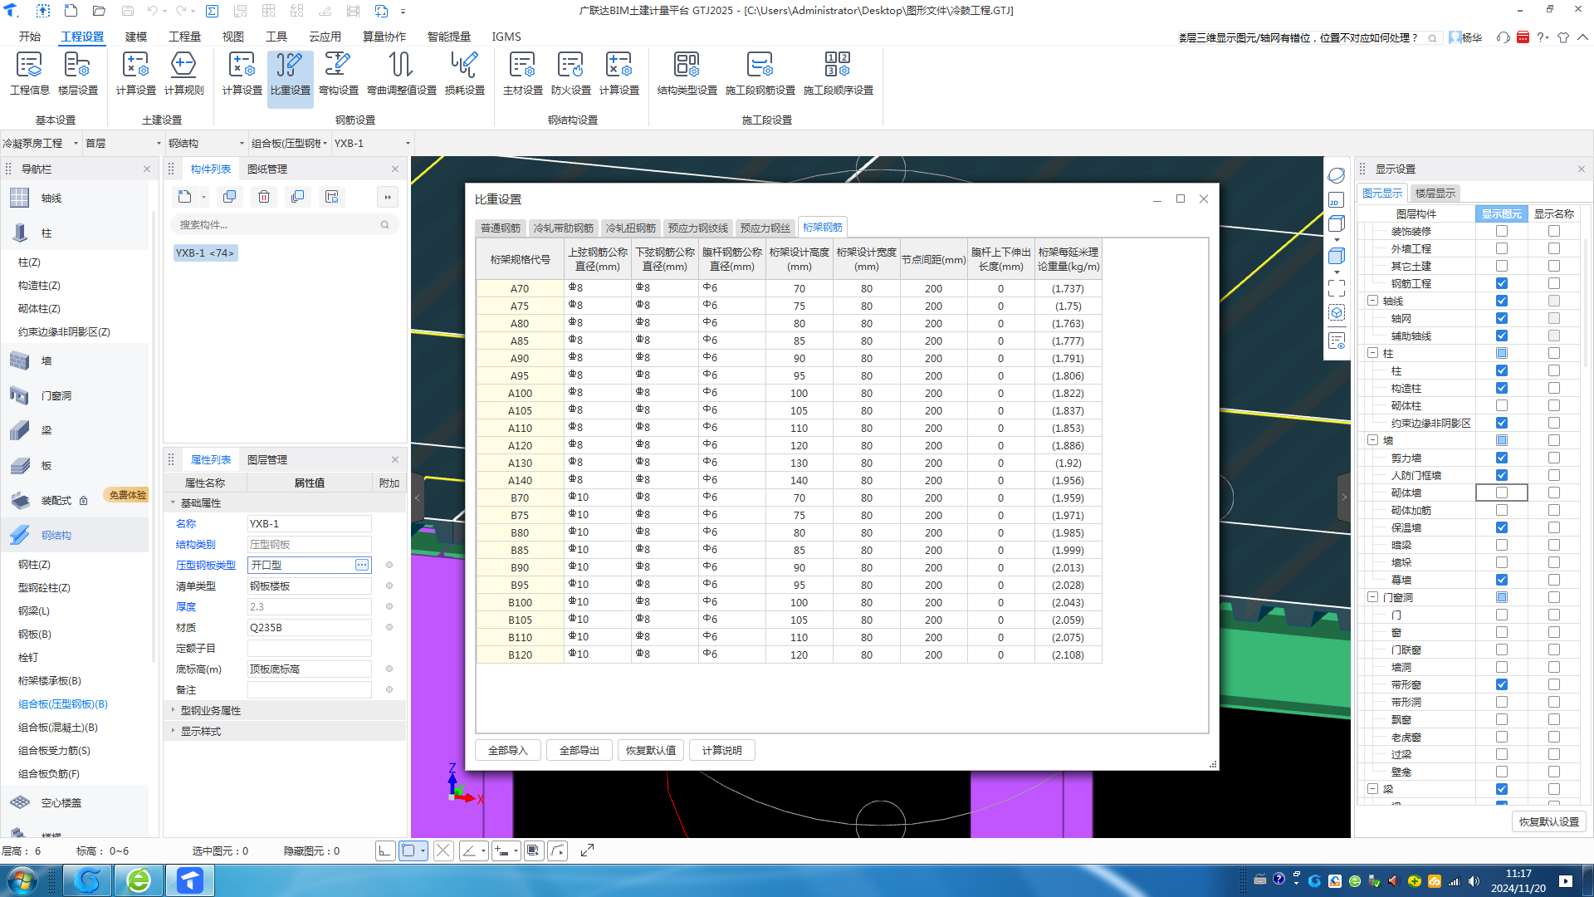Viewport: 1594px width, 897px height.
Task: Click the 全部导入 button
Action: (508, 750)
